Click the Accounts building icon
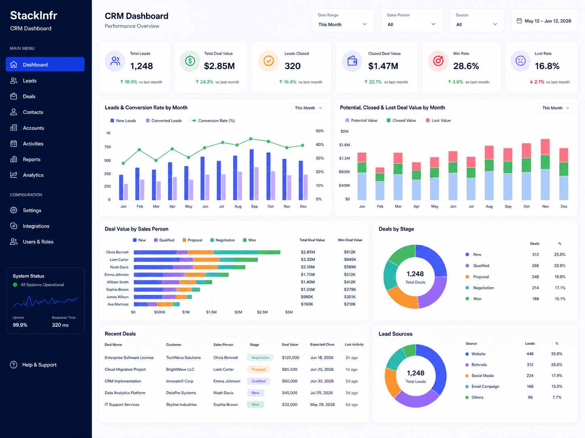 [14, 128]
